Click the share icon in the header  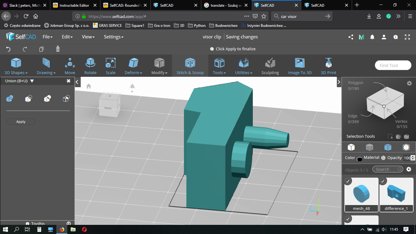pos(351,37)
